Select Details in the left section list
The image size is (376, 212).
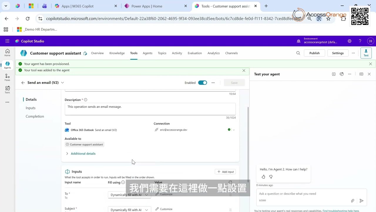click(31, 100)
